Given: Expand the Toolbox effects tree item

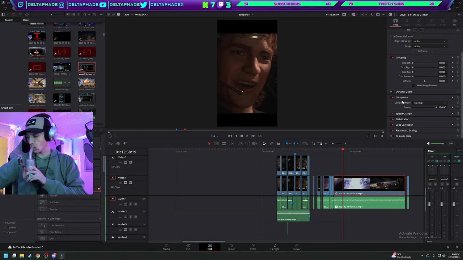Looking at the screenshot, I should click(5, 227).
